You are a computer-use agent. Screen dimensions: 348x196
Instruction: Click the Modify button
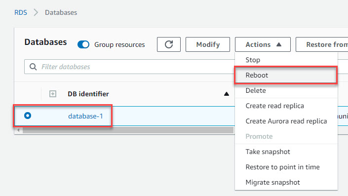tap(208, 44)
